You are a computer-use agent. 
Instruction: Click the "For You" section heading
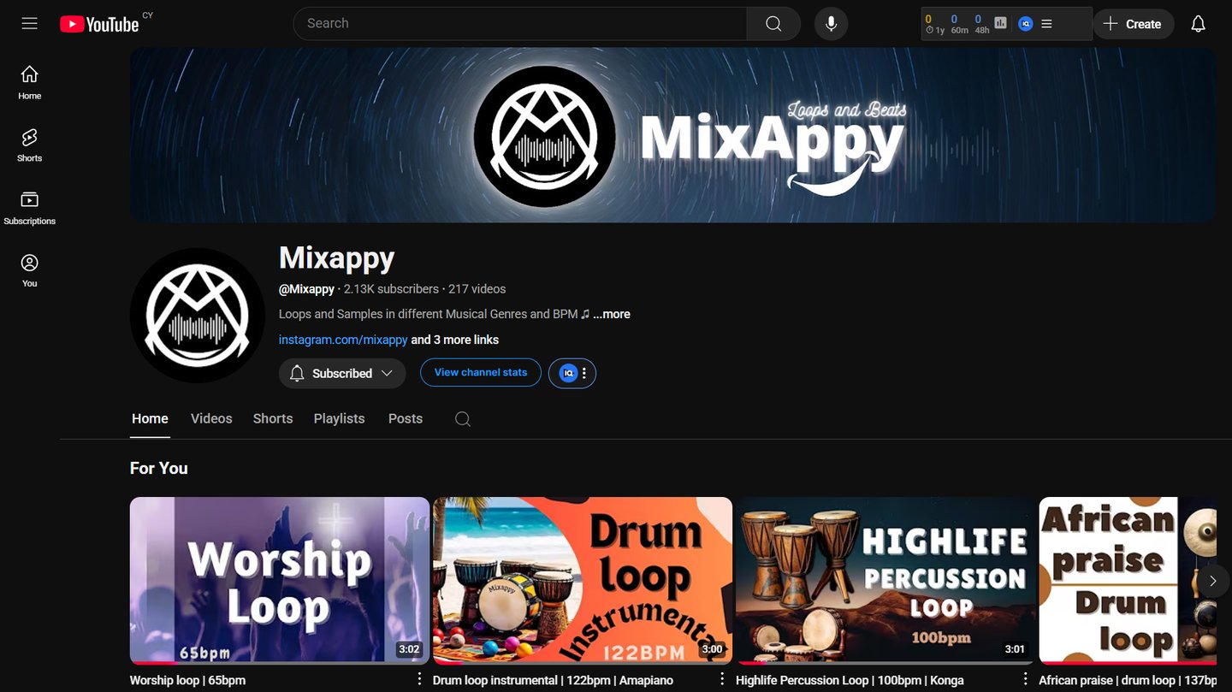[x=159, y=468]
